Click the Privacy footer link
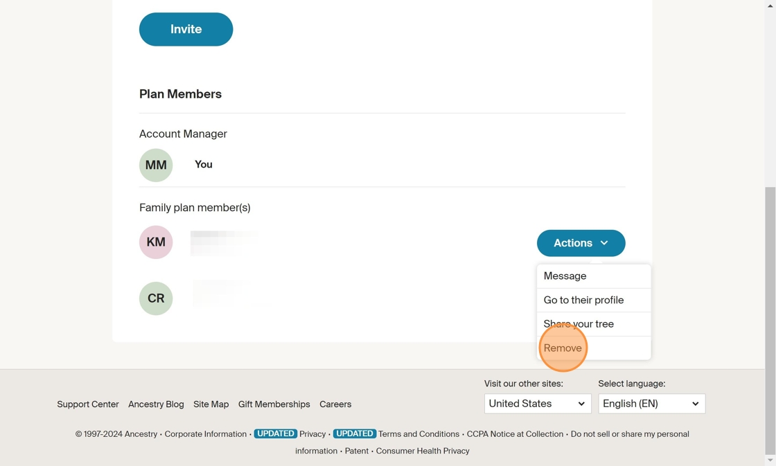This screenshot has height=466, width=776. [312, 434]
